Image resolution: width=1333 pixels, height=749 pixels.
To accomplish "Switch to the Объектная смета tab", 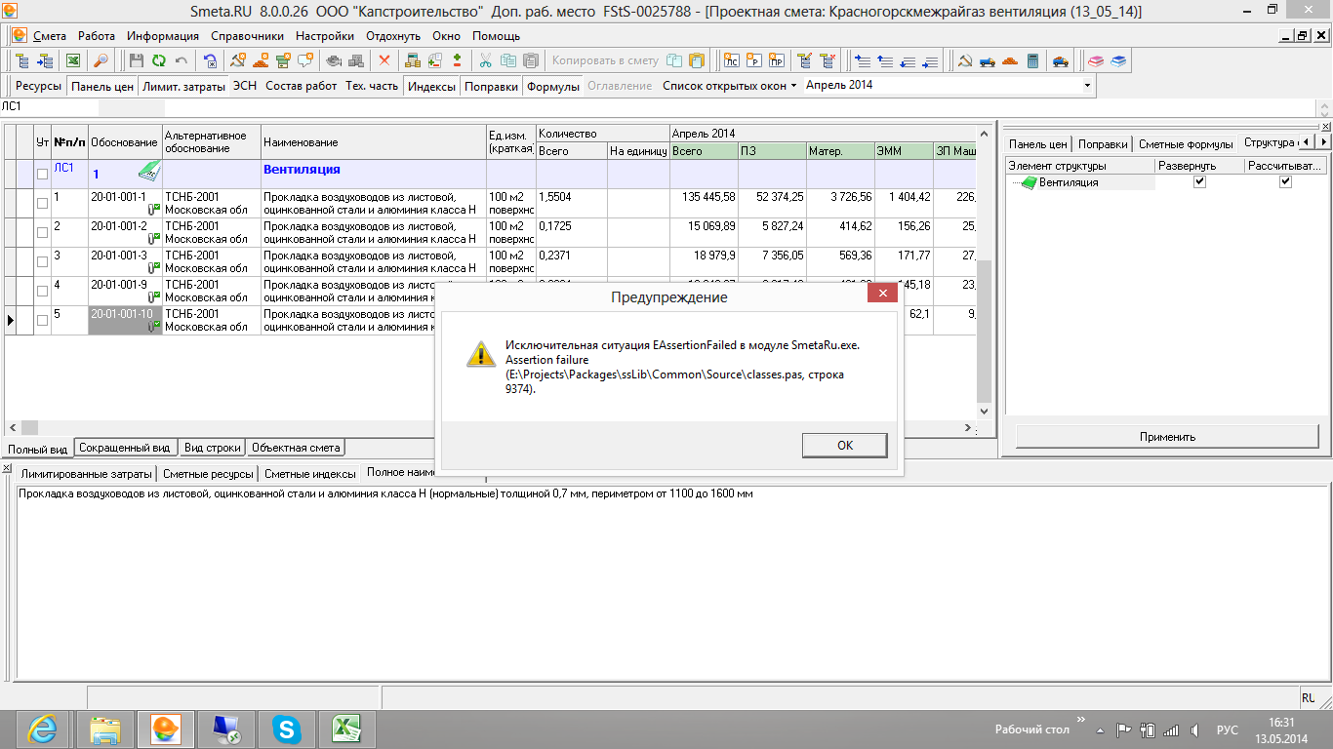I will tap(296, 448).
